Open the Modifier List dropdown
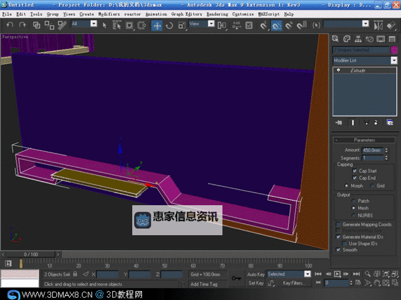The height and width of the screenshot is (300, 401). (394, 61)
